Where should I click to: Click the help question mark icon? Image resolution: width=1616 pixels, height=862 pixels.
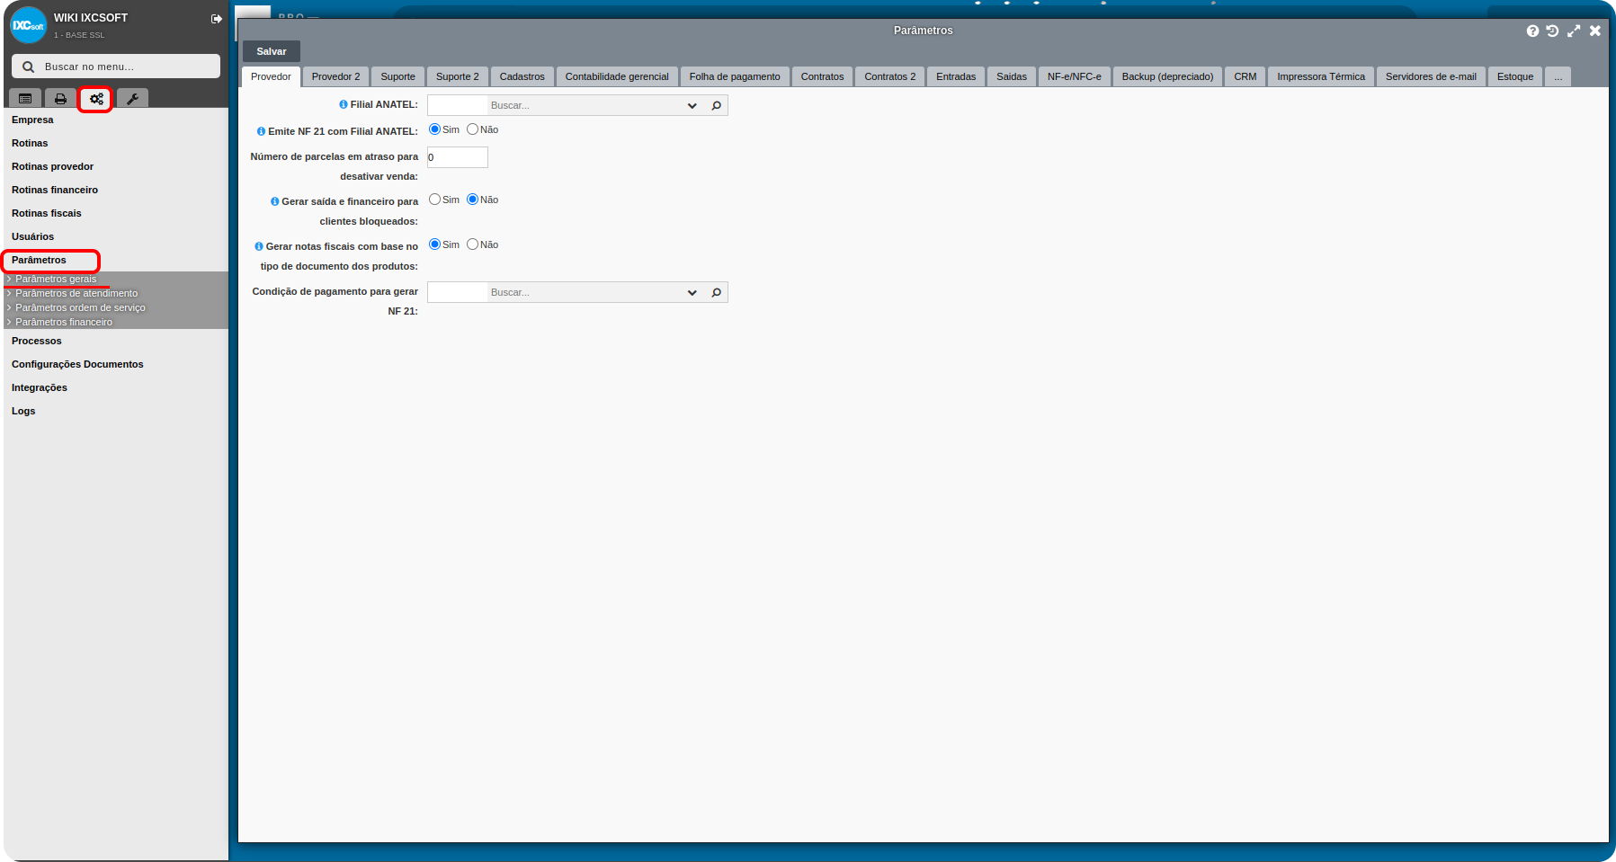(x=1532, y=31)
